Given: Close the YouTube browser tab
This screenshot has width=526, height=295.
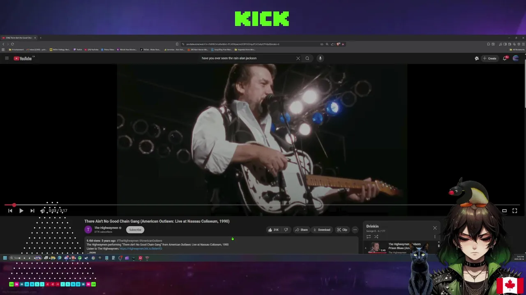Looking at the screenshot, I should coord(35,38).
